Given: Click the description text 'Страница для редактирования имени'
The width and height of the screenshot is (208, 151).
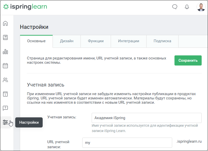Looking at the screenshot, I should pos(97,60).
